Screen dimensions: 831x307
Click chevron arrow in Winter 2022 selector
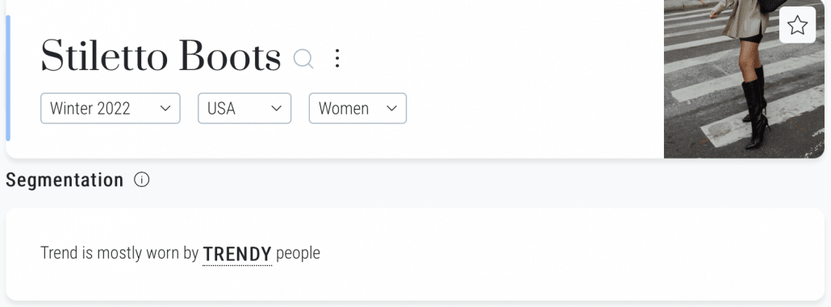165,109
